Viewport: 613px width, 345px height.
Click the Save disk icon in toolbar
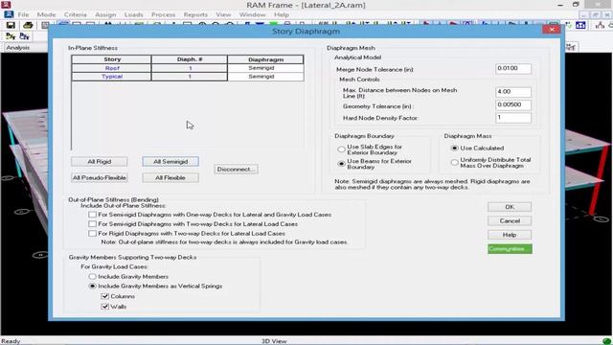point(11,26)
